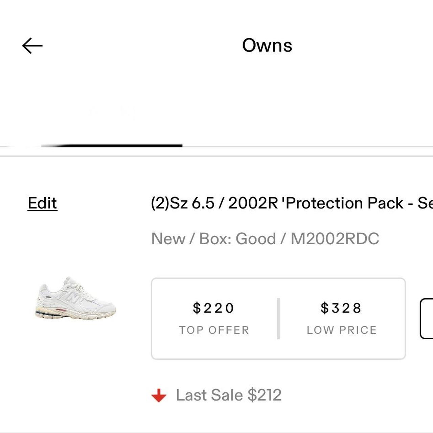Click the $328 Low Price value
Screen dimensions: 433x433
tap(341, 308)
